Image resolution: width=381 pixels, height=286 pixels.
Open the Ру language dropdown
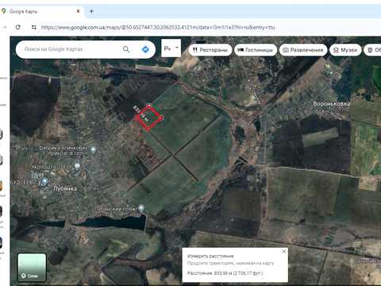click(x=171, y=48)
